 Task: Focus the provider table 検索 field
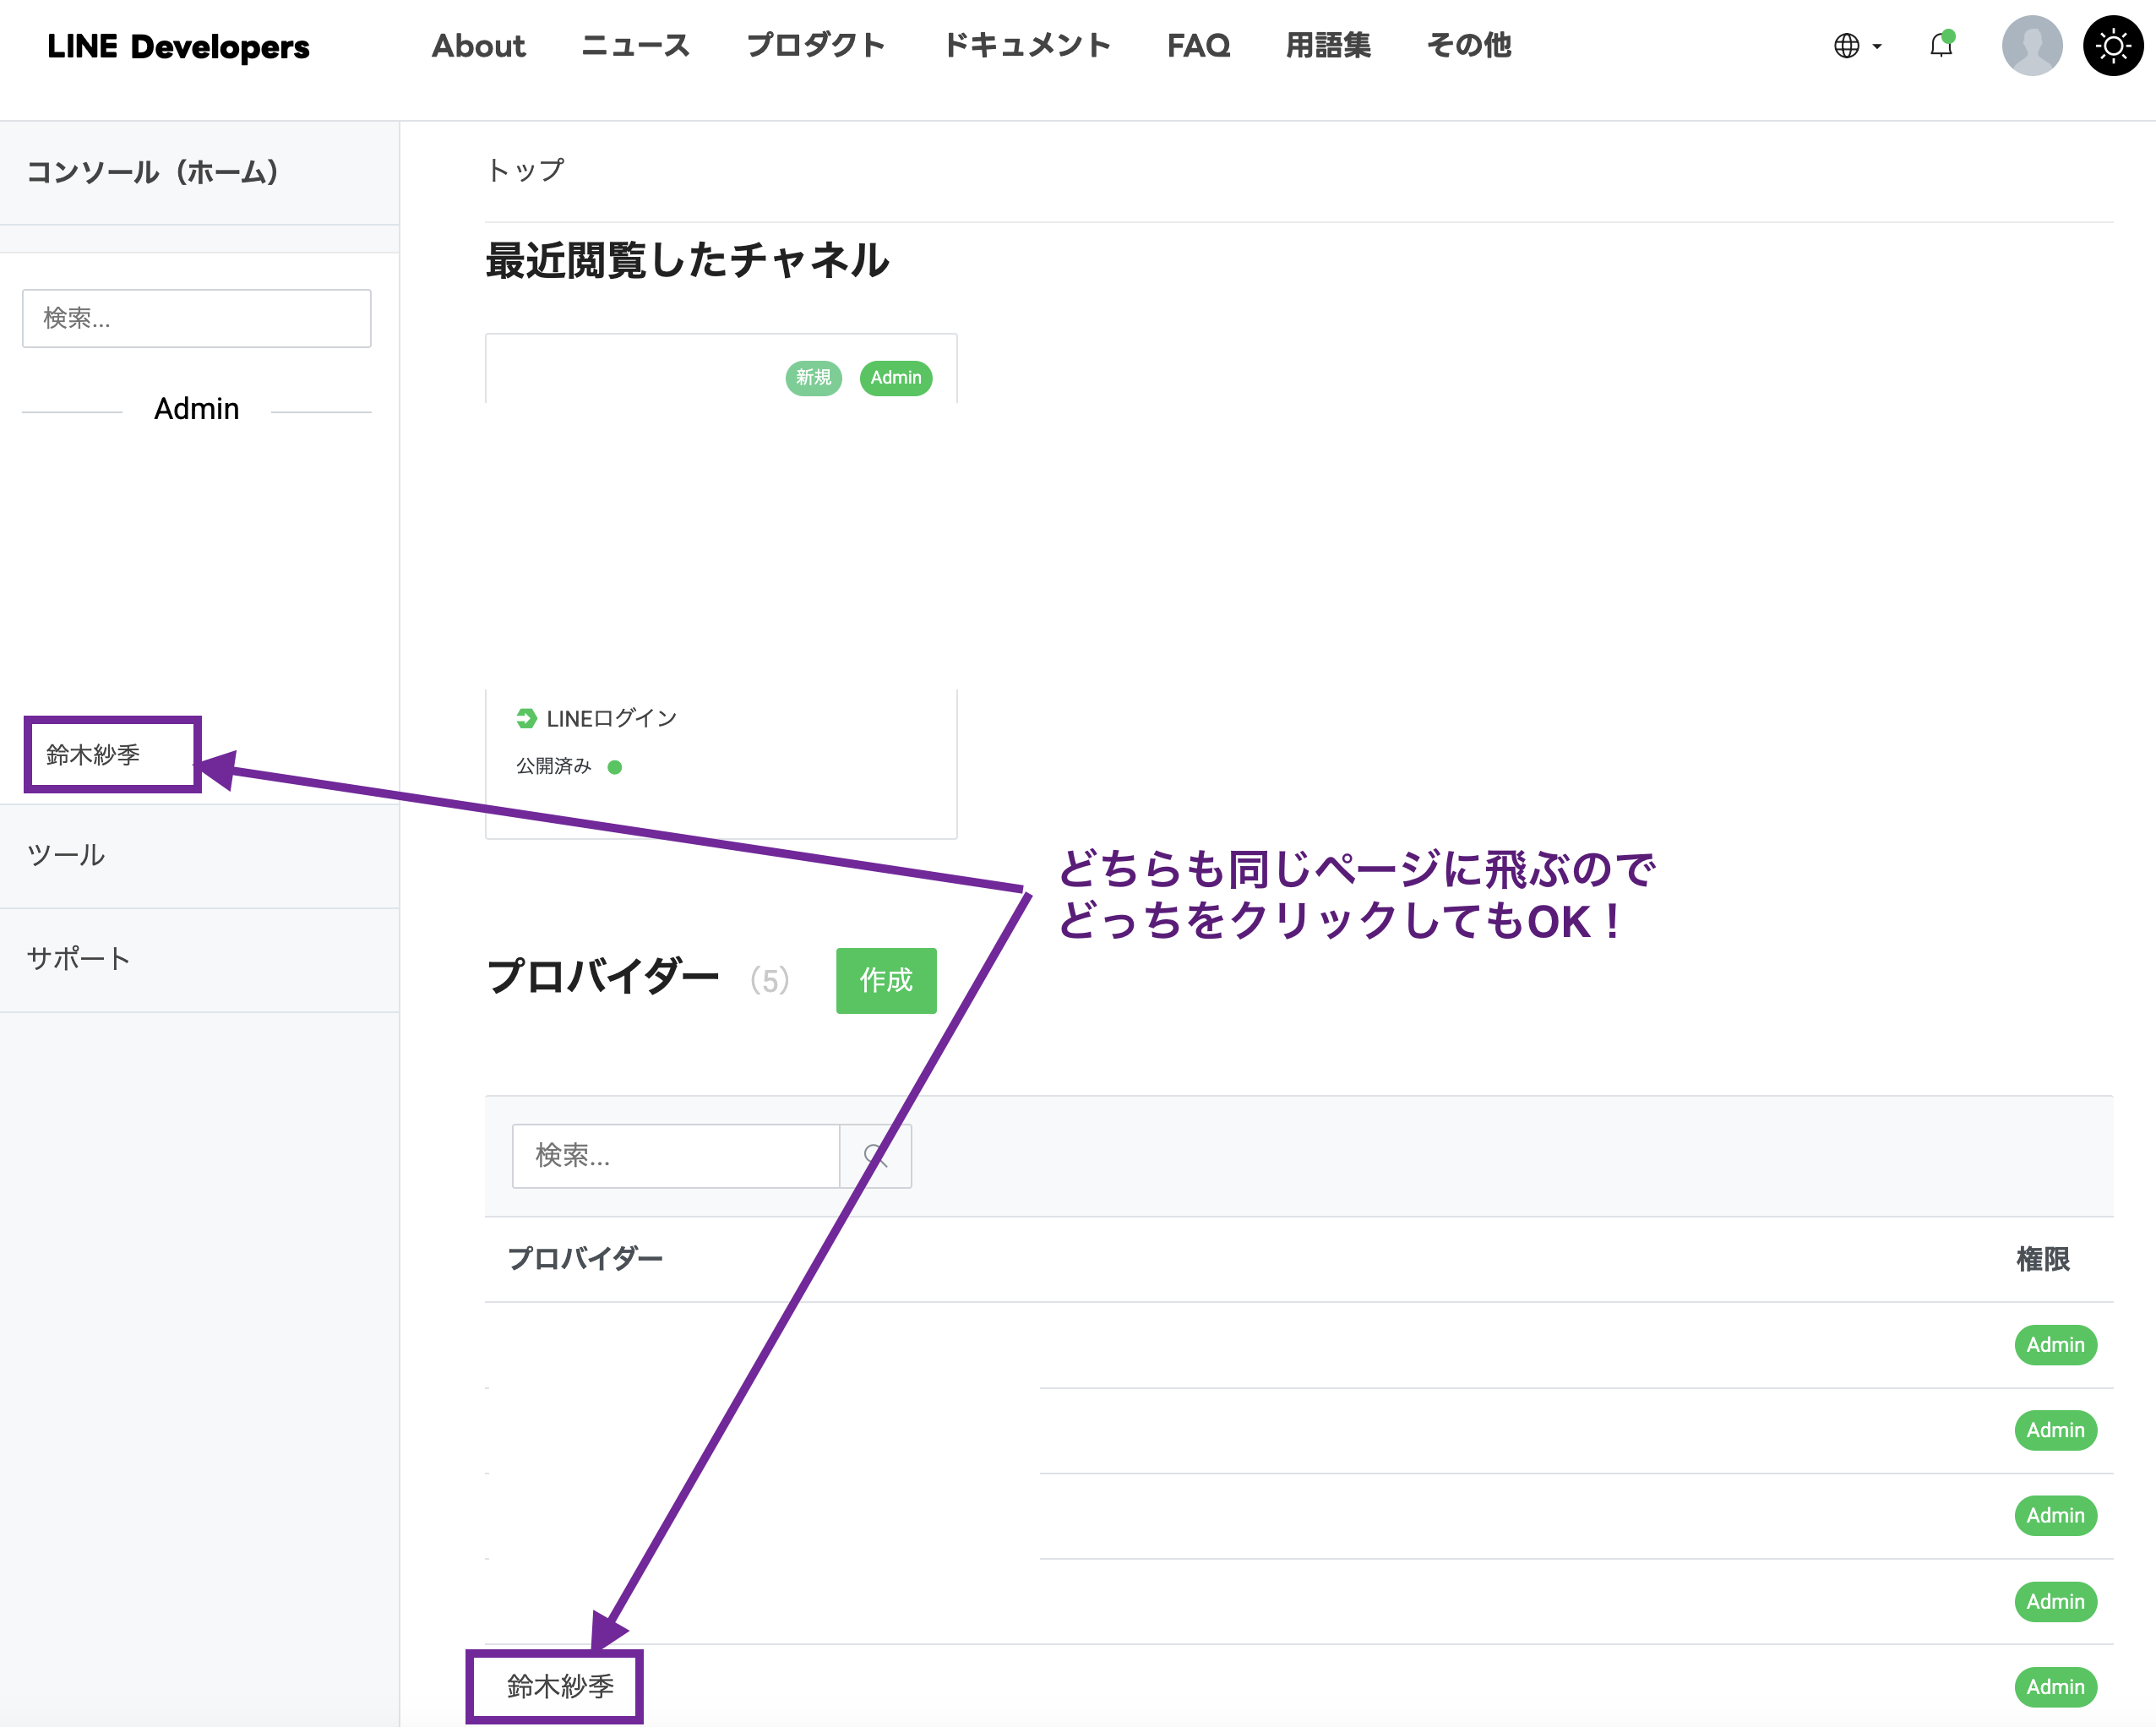676,1156
